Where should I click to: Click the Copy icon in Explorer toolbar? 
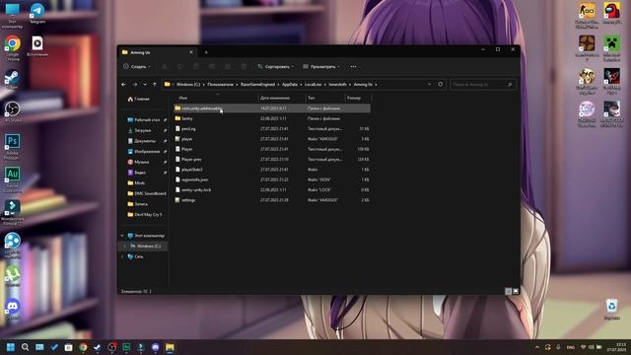coord(180,66)
